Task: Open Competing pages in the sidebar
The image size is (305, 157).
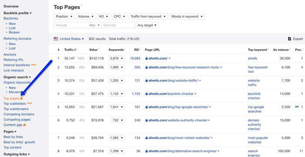Action: [x=17, y=120]
